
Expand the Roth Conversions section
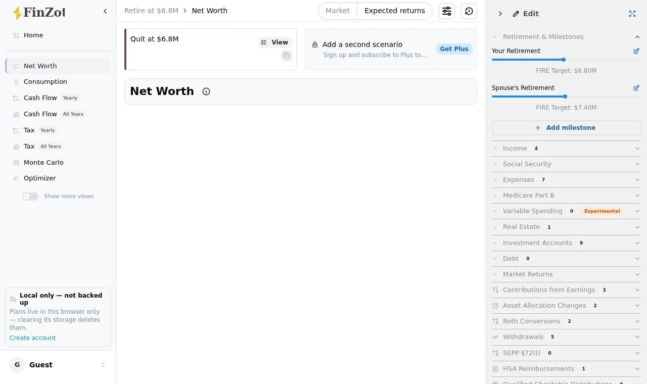coord(566,321)
